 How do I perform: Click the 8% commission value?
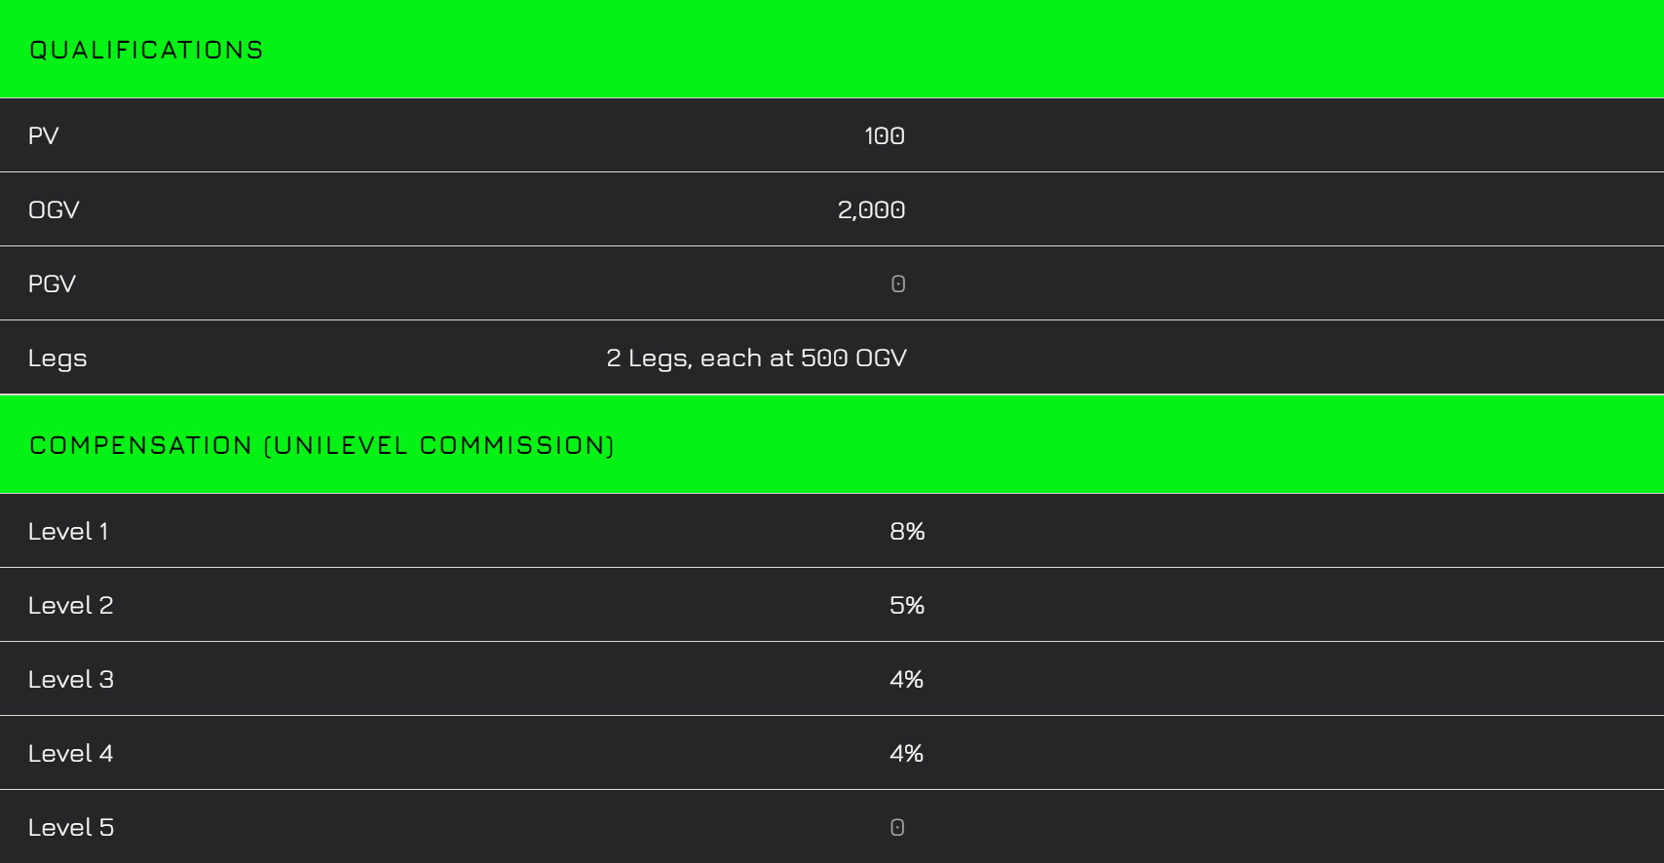(906, 531)
